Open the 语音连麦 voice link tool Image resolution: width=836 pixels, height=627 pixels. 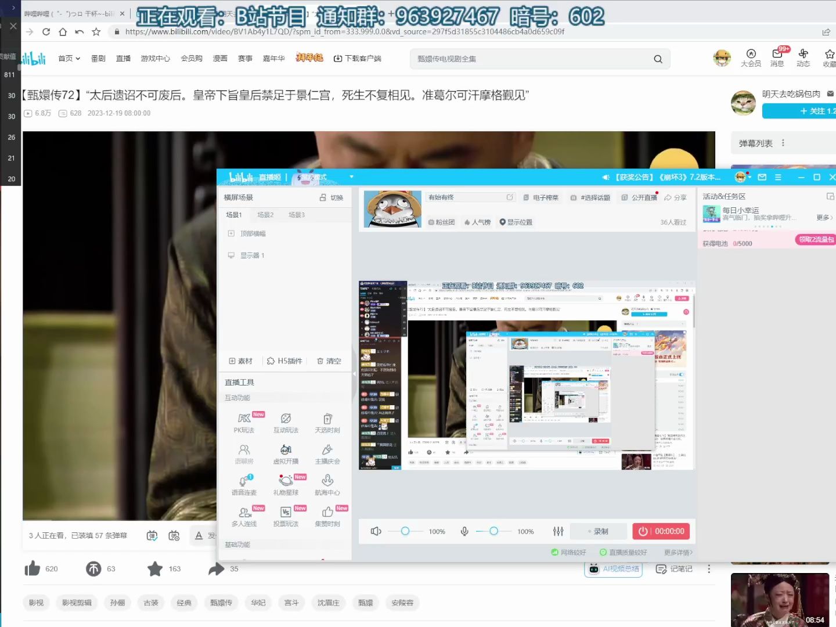tap(244, 485)
